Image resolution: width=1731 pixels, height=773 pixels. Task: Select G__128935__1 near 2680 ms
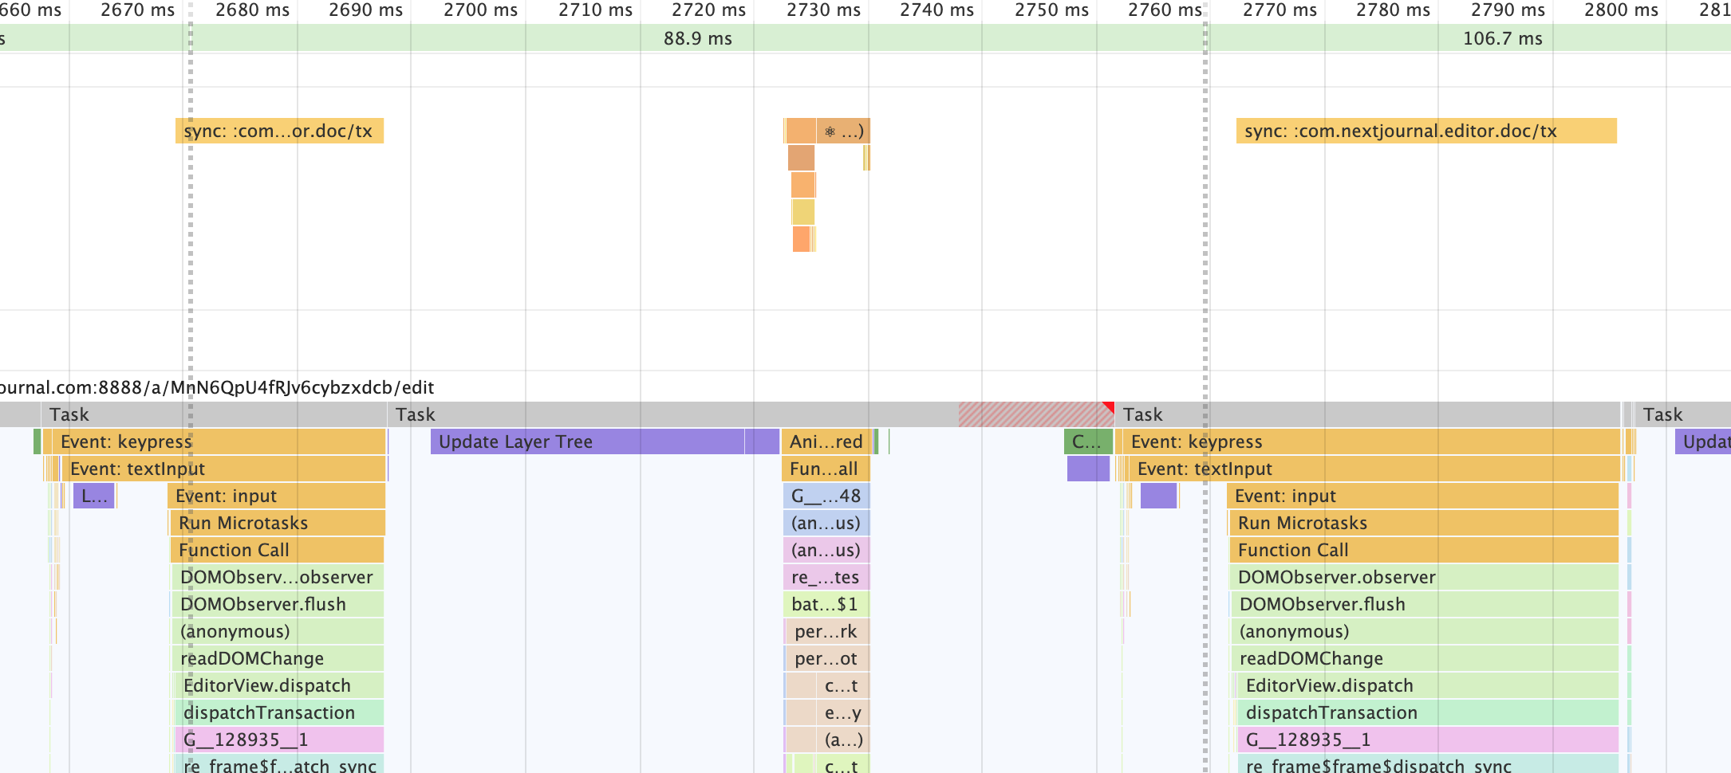279,740
